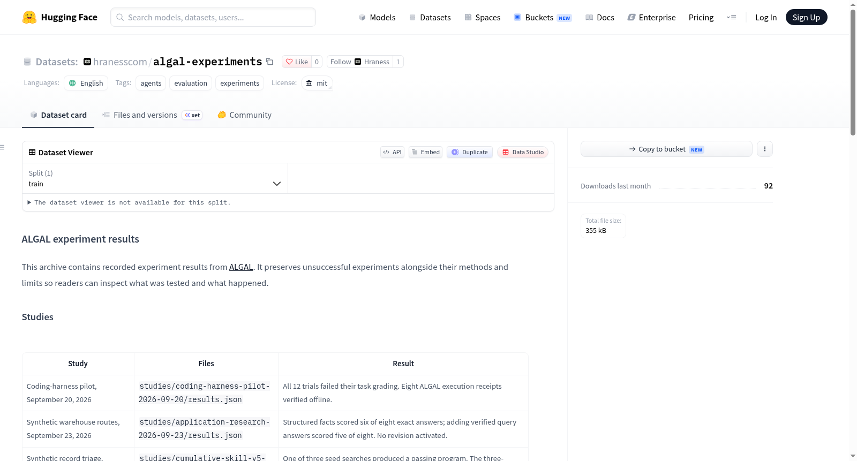Open the Enterprise page
The height and width of the screenshot is (461, 857).
click(651, 17)
